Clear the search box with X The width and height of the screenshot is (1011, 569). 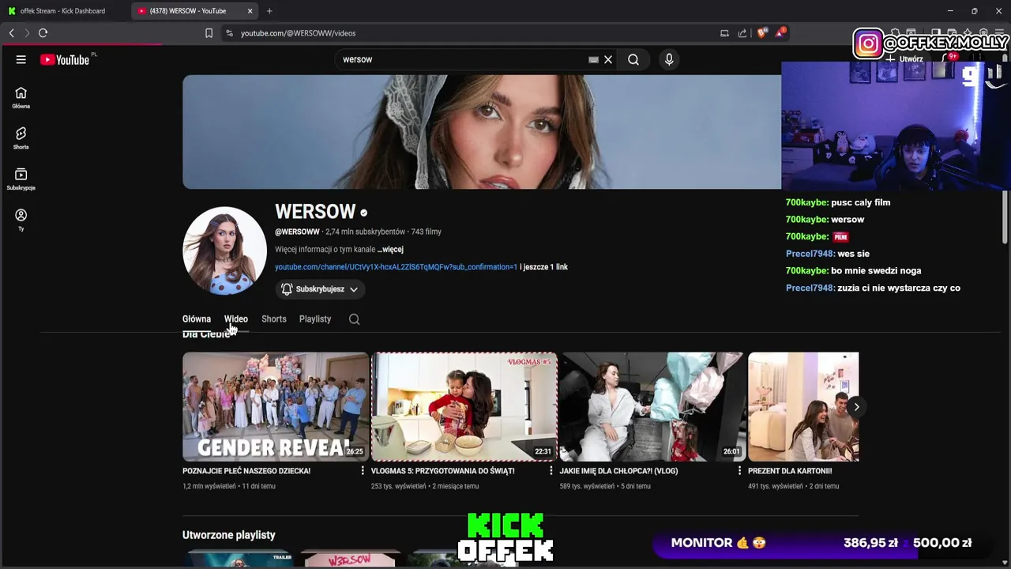tap(608, 59)
